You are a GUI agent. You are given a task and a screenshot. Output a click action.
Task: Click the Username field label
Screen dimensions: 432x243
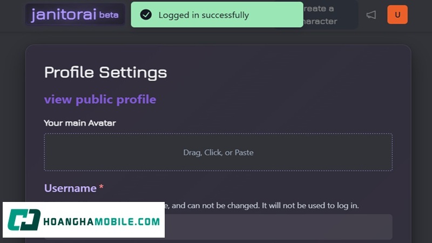point(70,188)
